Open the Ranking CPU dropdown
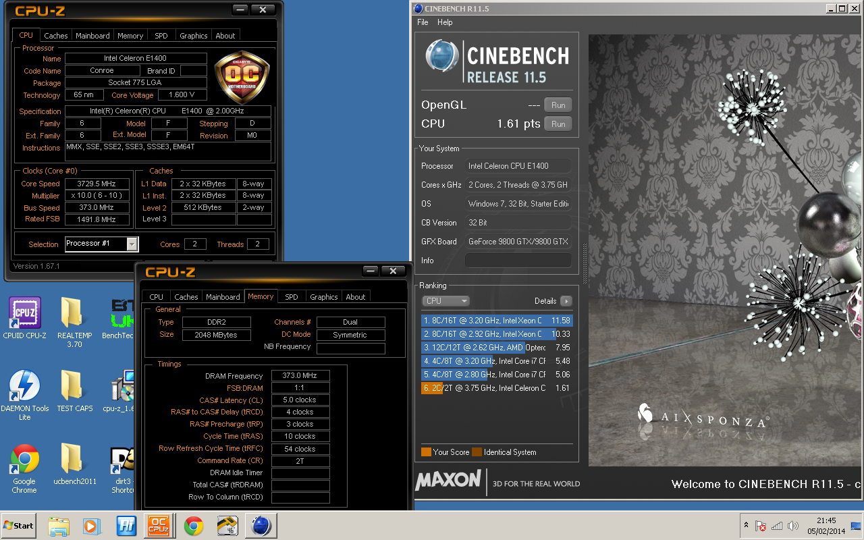This screenshot has width=864, height=540. tap(446, 301)
